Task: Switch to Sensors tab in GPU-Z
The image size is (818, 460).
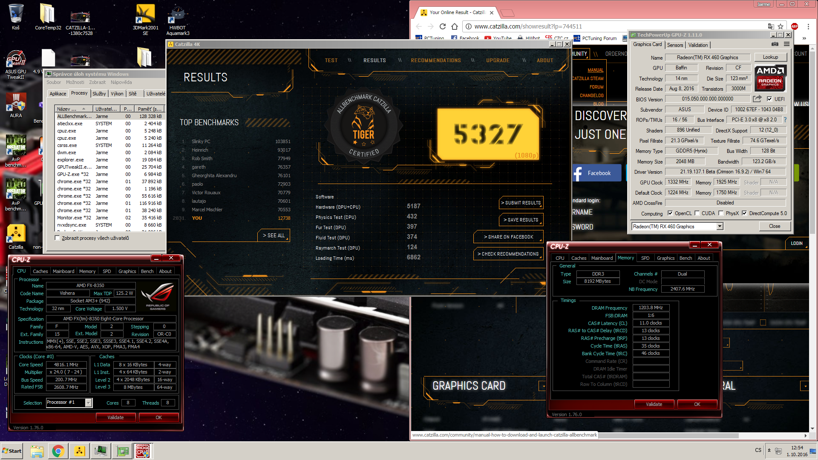Action: click(x=675, y=45)
